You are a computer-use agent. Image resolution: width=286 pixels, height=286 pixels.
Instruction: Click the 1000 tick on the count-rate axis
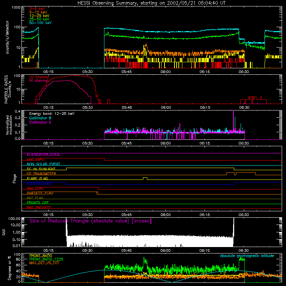click(16, 8)
